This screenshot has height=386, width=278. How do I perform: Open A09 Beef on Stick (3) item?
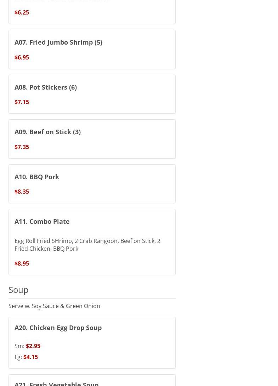pos(47,132)
